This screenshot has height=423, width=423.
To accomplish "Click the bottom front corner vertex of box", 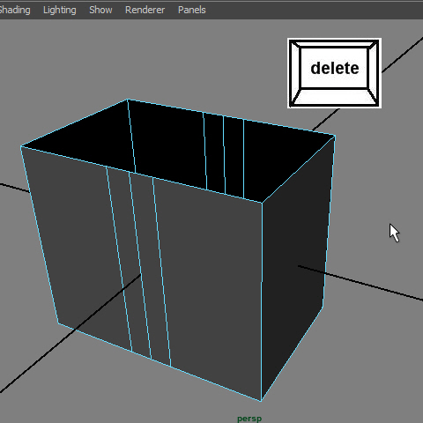I will [261, 400].
